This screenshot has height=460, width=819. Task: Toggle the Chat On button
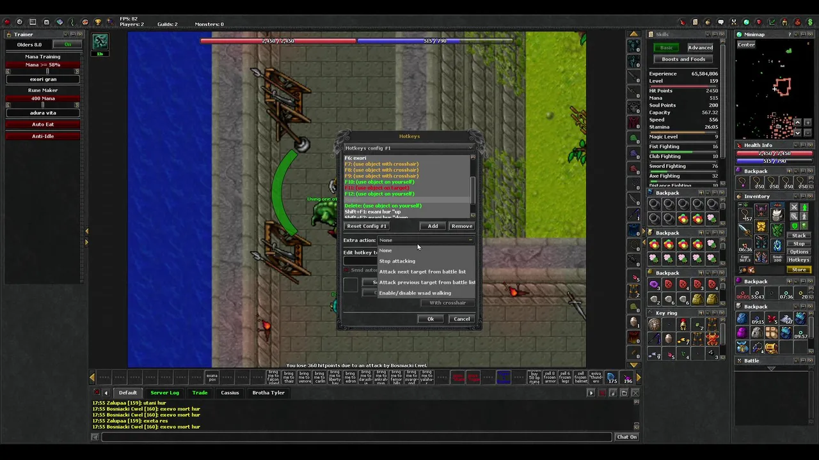[626, 437]
